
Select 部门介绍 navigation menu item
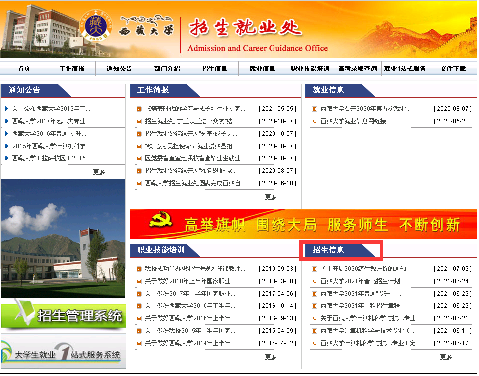(167, 68)
